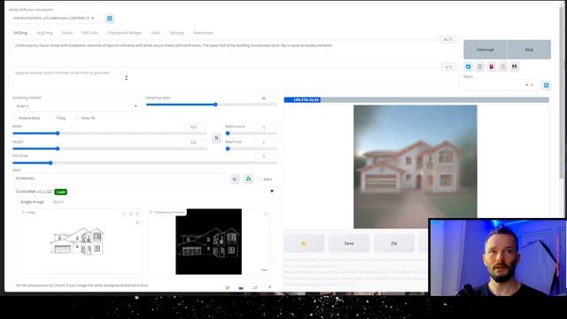The image size is (567, 319).
Task: Click the Skip button
Action: 529,50
